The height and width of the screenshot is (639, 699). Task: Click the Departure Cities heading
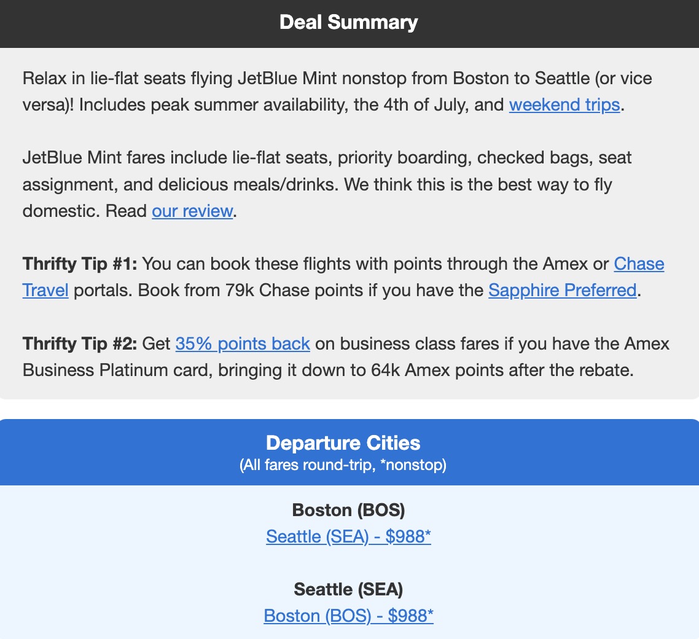(x=343, y=443)
